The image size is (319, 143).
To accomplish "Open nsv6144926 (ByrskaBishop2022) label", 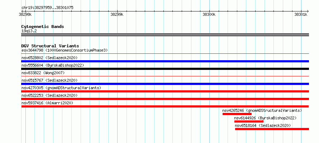I will [265, 118].
